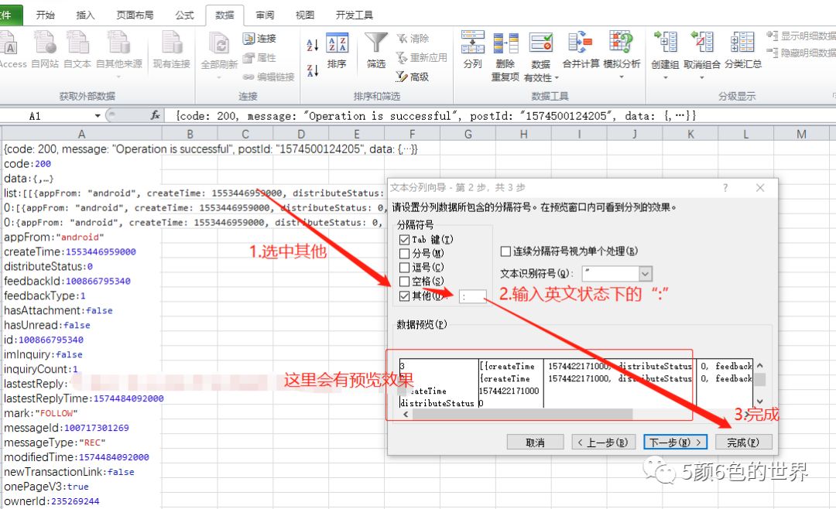Open 自其他来源 data sources dropdown
836x509 pixels.
[119, 55]
